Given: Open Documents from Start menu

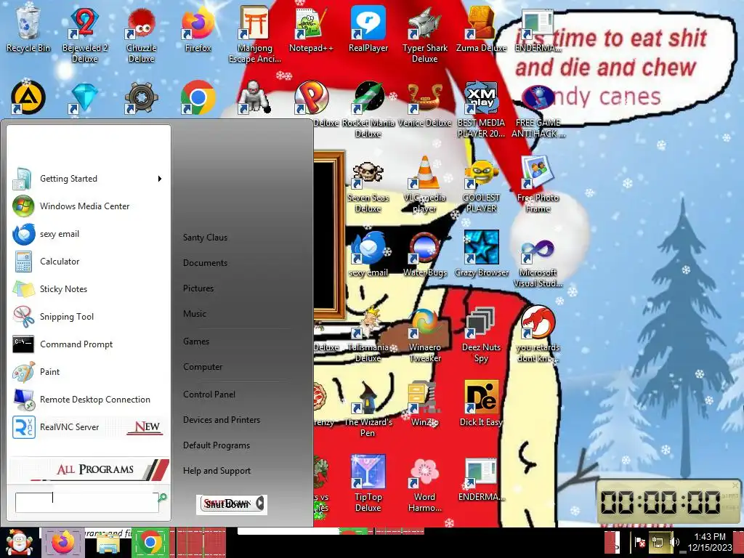Looking at the screenshot, I should click(x=205, y=263).
